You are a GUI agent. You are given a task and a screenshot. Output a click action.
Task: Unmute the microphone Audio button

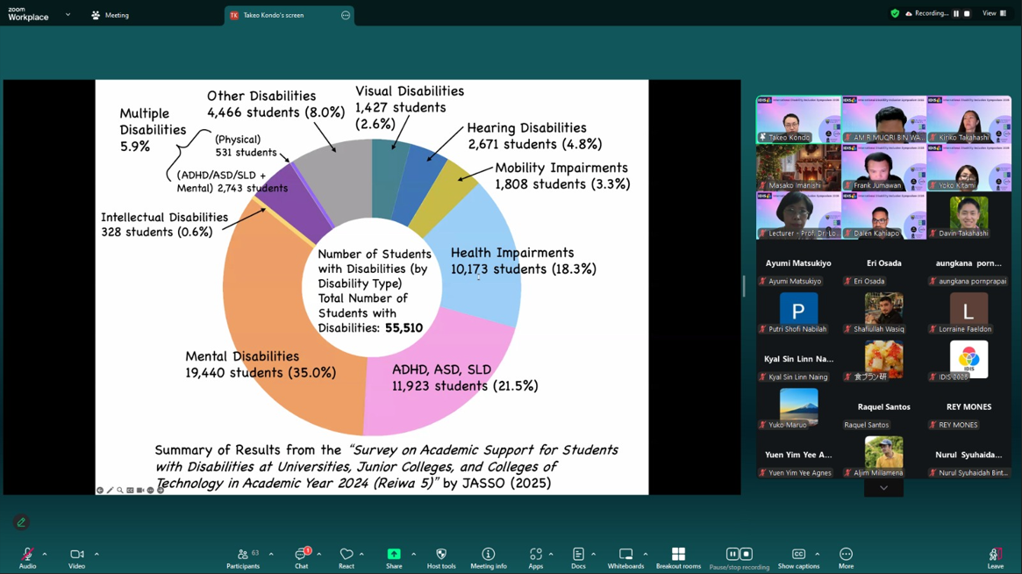click(27, 556)
